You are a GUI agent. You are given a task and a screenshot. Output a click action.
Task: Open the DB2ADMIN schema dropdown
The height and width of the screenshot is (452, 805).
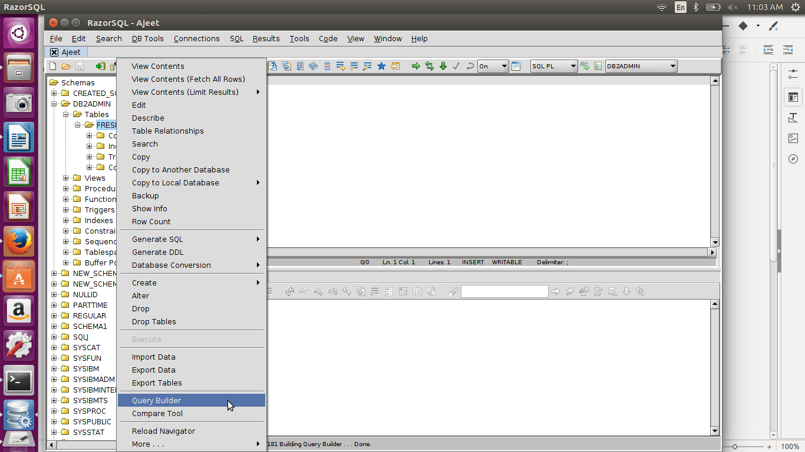point(641,67)
